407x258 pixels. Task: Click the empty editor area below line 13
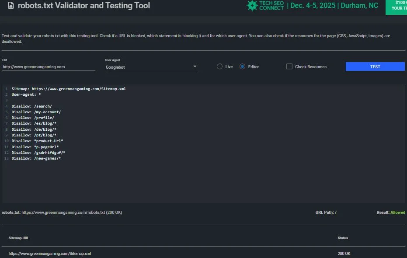click(204, 181)
